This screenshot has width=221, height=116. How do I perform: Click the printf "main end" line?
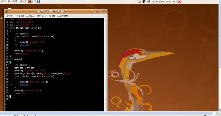tap(28, 90)
